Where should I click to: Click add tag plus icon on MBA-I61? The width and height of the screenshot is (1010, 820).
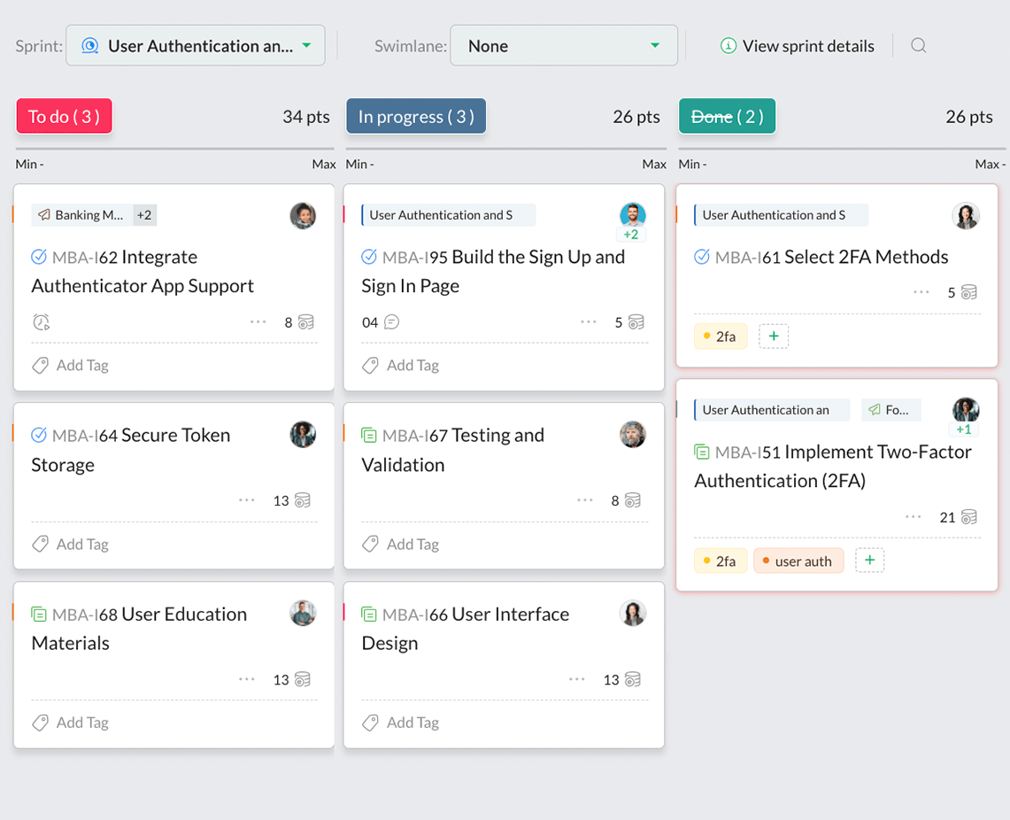[x=774, y=337]
